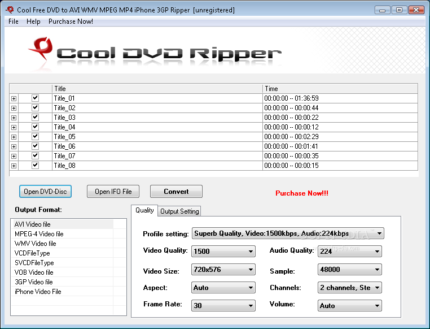The image size is (430, 329).
Task: Click the Cool DVD Ripper banner logo
Action: (x=155, y=53)
